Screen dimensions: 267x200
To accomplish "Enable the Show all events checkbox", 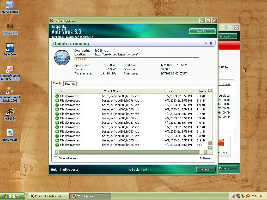I will (x=56, y=158).
